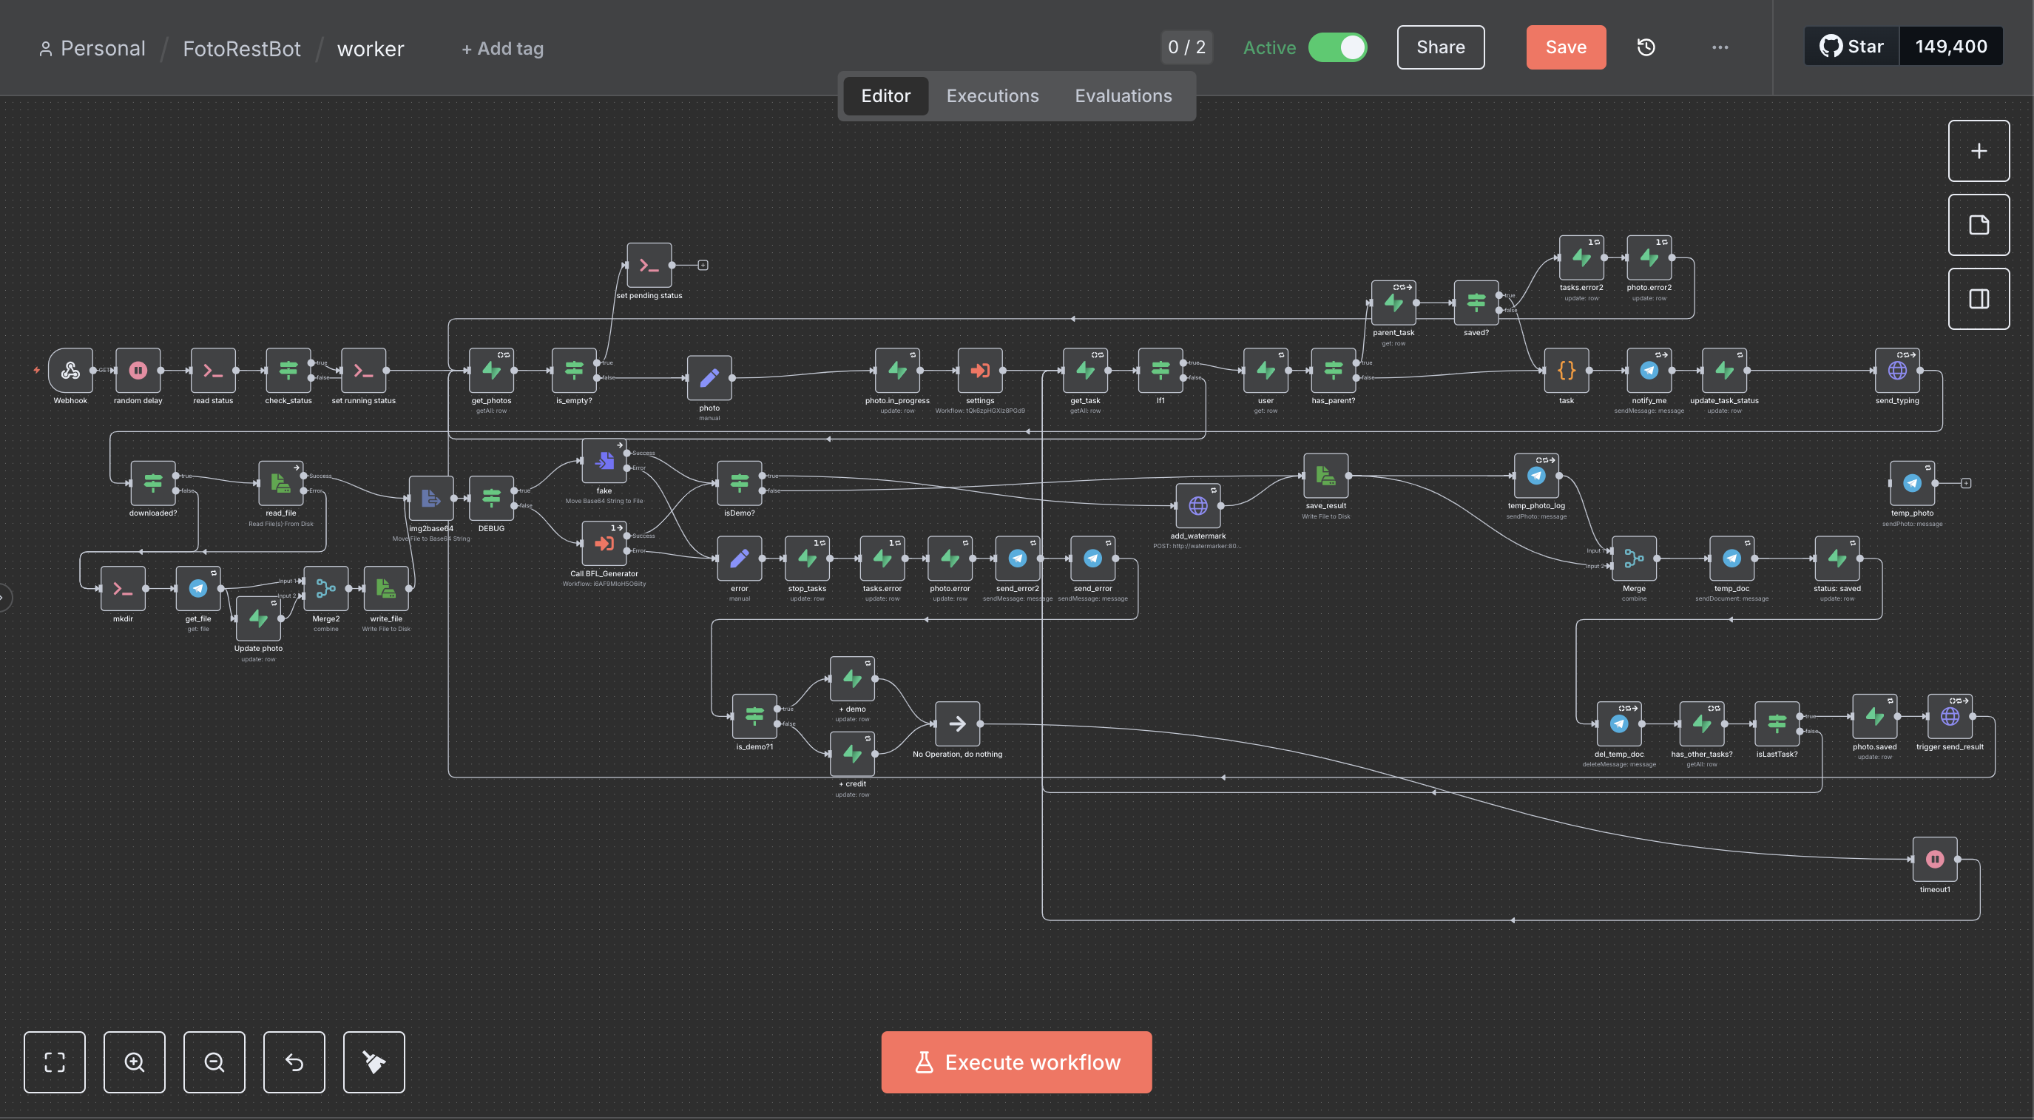Screen dimensions: 2034x1120
Task: Click the add_watermark HTTP request node
Action: coord(1197,505)
